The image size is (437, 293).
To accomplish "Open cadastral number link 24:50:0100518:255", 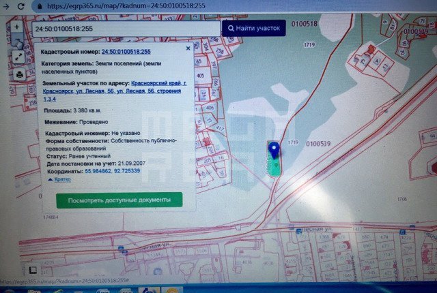I will point(126,51).
